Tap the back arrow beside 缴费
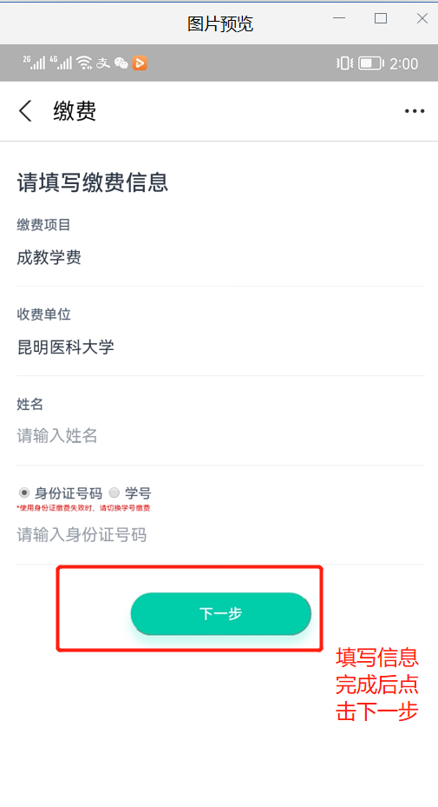 [25, 110]
